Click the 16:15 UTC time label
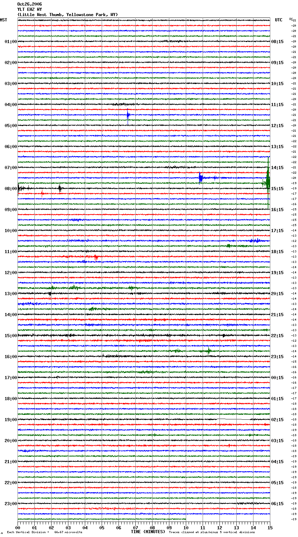298x537 pixels. (x=277, y=210)
